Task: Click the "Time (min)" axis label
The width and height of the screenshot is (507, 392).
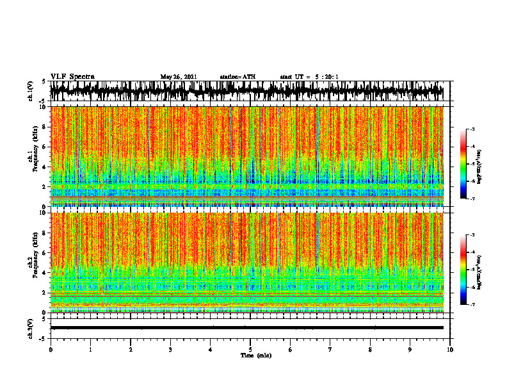Action: (256, 355)
